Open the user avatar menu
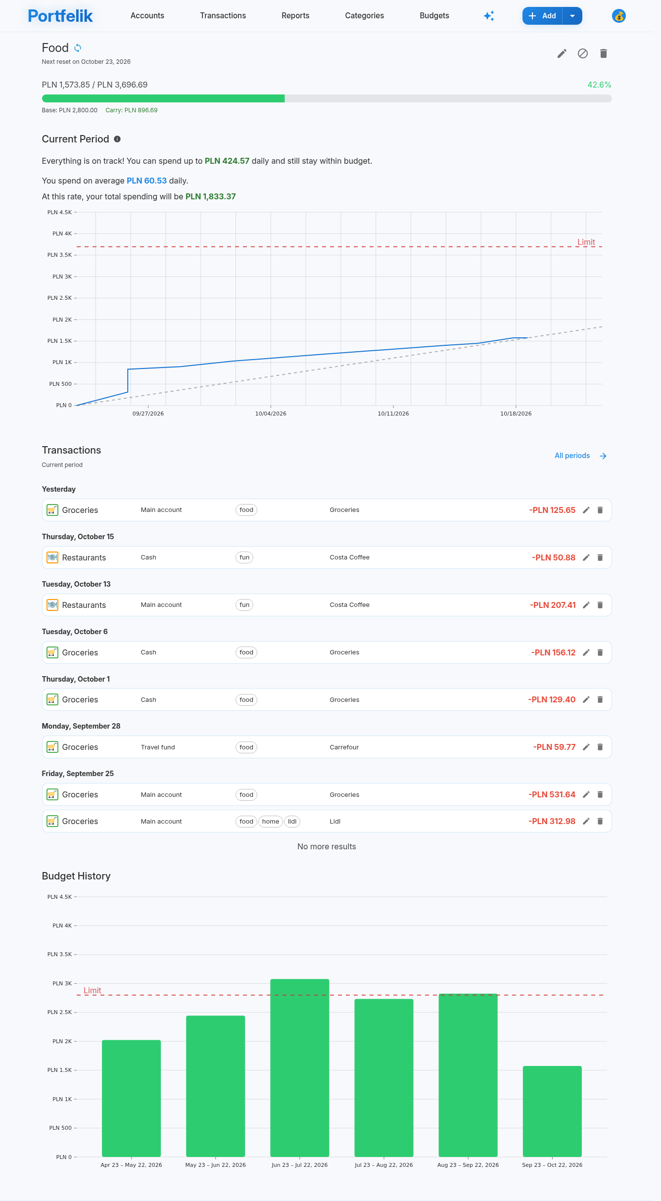The image size is (661, 1201). (x=619, y=16)
